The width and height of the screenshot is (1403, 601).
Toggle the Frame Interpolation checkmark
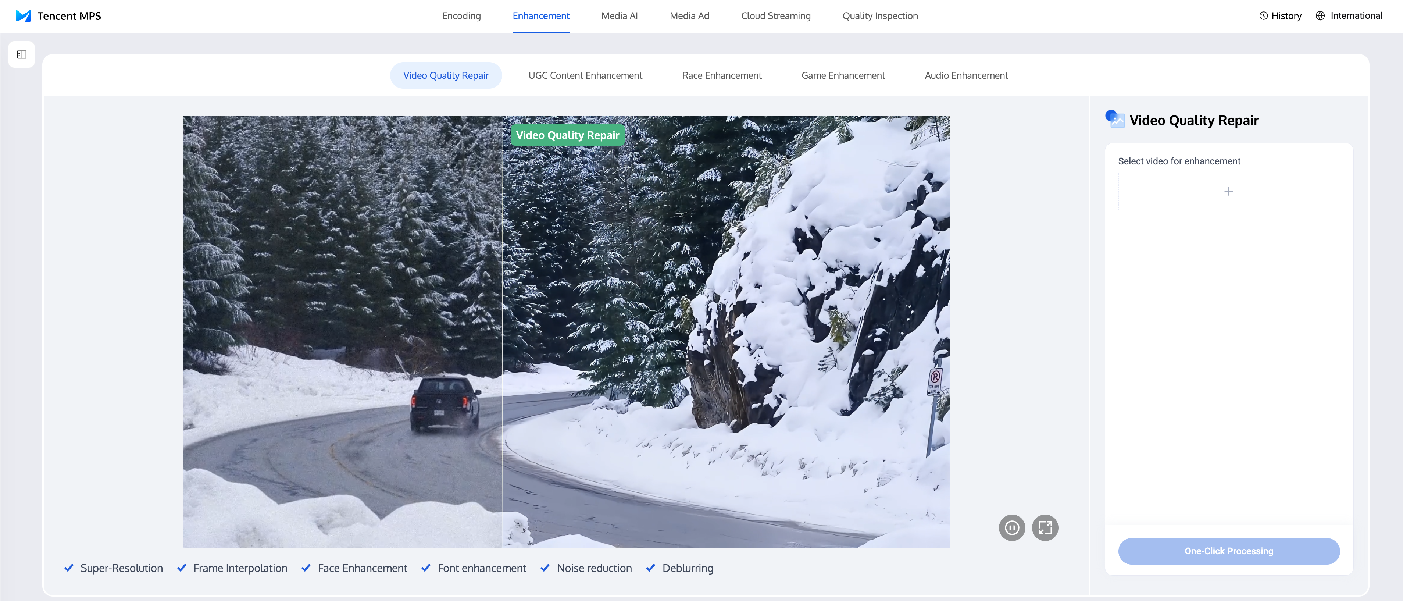(182, 568)
